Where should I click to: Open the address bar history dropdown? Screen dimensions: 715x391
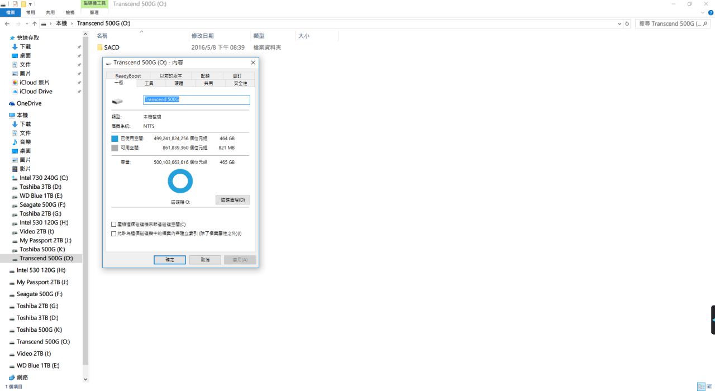tap(619, 23)
